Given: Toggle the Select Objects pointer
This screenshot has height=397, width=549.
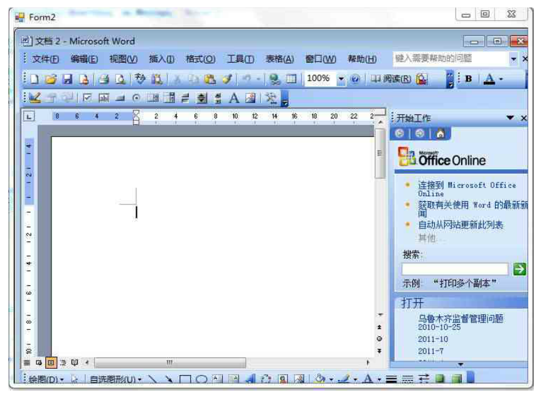Looking at the screenshot, I should point(74,379).
